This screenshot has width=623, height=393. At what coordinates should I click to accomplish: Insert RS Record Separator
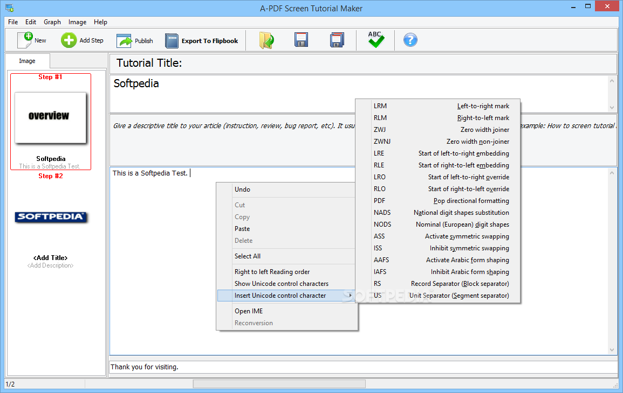tap(437, 284)
